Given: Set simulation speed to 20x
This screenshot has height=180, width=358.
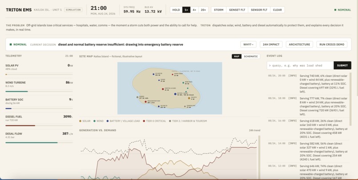Looking at the screenshot, I should [x=203, y=10].
